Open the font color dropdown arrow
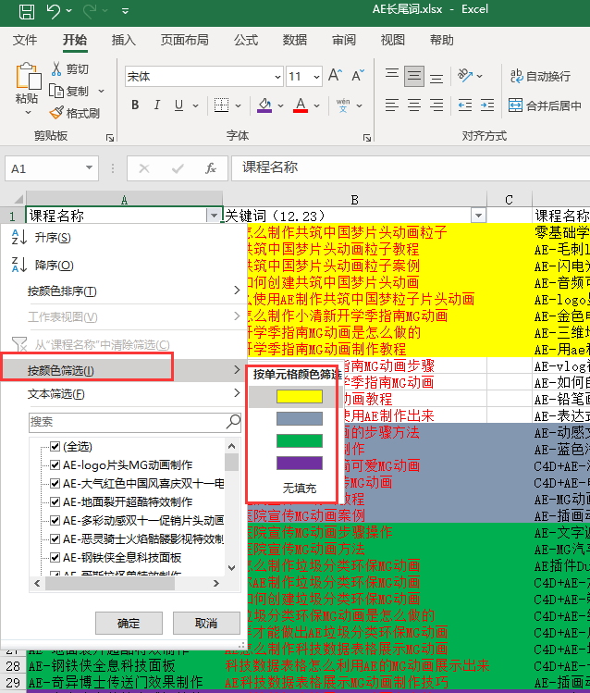The height and width of the screenshot is (693, 590). click(316, 105)
